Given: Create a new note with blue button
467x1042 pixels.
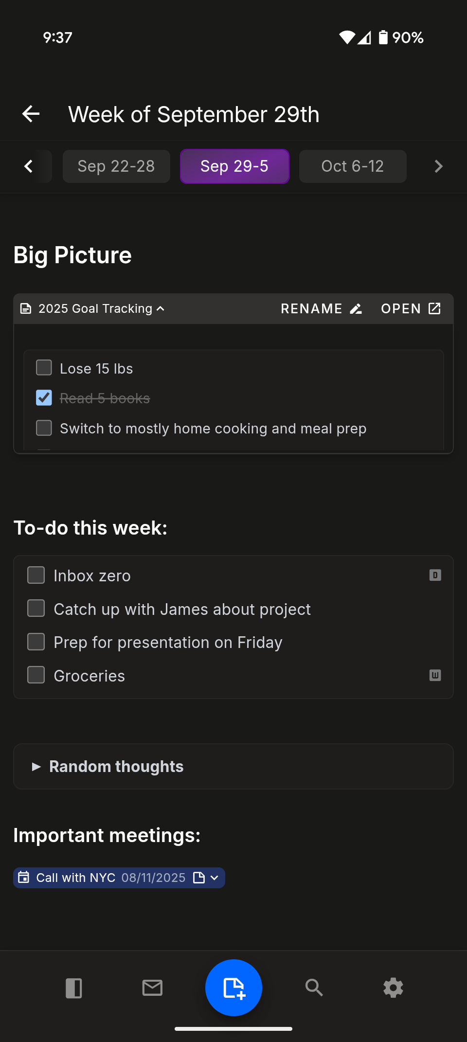Looking at the screenshot, I should pos(233,988).
